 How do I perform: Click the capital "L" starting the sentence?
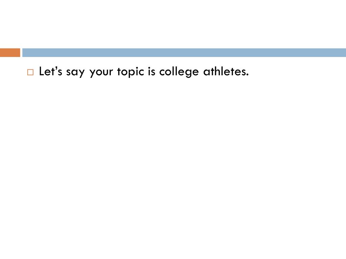(x=42, y=71)
